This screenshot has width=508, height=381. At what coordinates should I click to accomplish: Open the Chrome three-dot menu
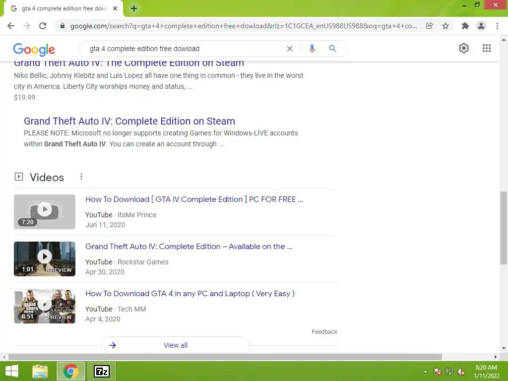tap(497, 26)
